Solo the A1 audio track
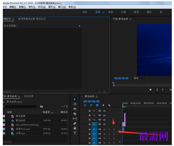The height and width of the screenshot is (146, 174). (x=109, y=129)
